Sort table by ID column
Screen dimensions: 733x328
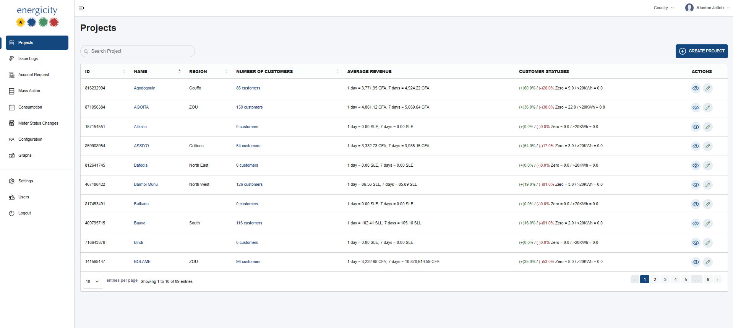(105, 71)
